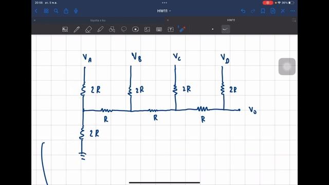Tap the share and export icon
329x185 pixels.
pyautogui.click(x=66, y=11)
